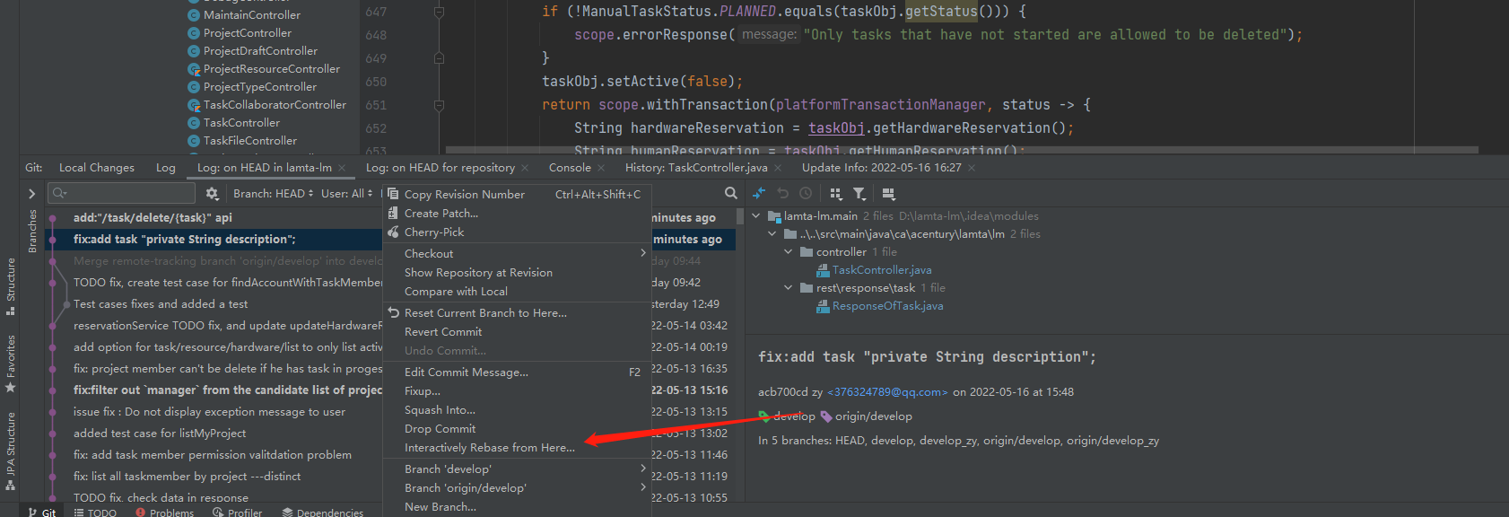The image size is (1509, 517).
Task: Click the magnifier icon beside commit dates
Action: (730, 193)
